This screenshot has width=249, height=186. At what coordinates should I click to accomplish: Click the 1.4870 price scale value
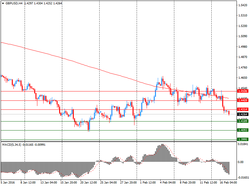tap(243, 57)
